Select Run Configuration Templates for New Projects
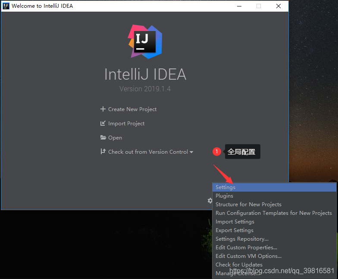Screen dimensions: 338x279 point(274,213)
